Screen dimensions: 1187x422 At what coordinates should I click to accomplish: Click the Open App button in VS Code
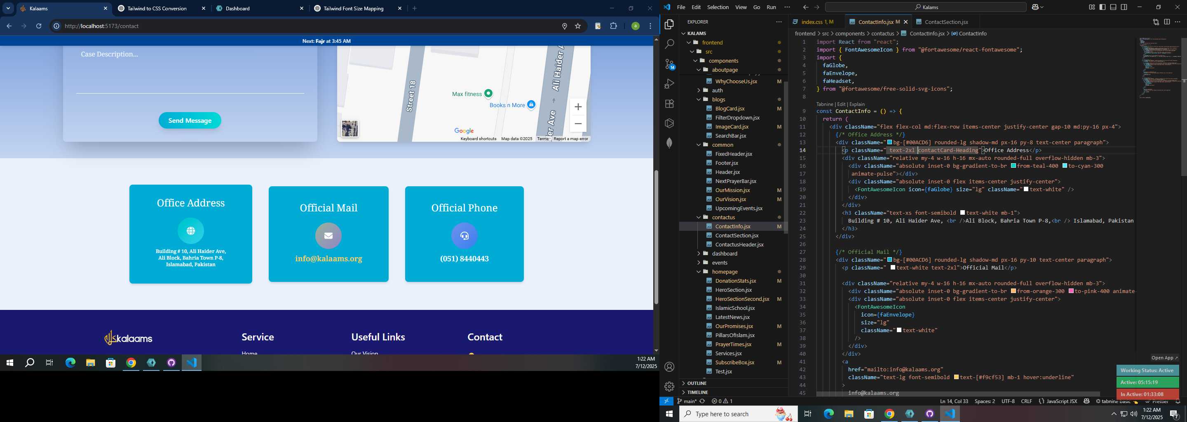pyautogui.click(x=1164, y=358)
